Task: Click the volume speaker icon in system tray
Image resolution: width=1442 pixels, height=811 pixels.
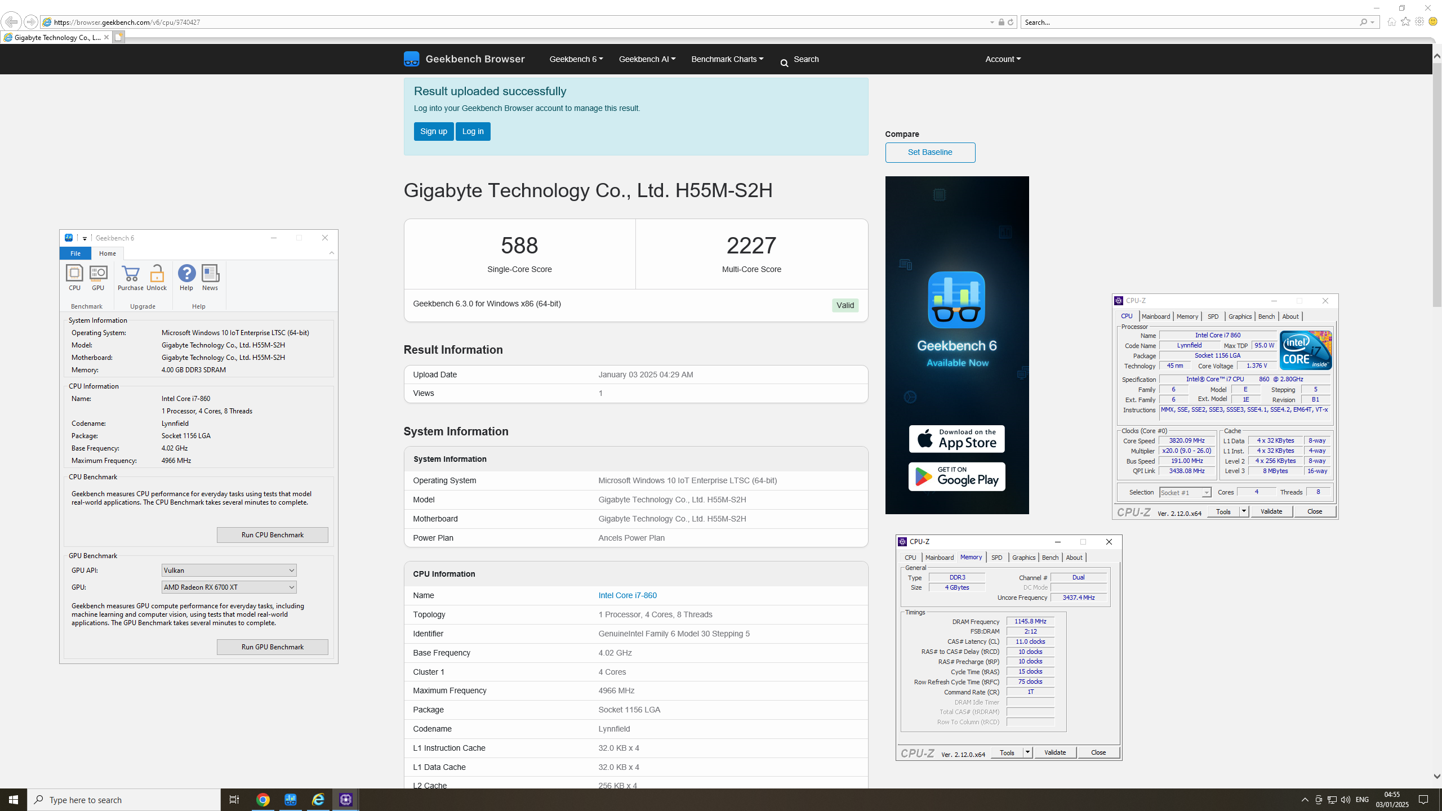Action: [x=1346, y=800]
